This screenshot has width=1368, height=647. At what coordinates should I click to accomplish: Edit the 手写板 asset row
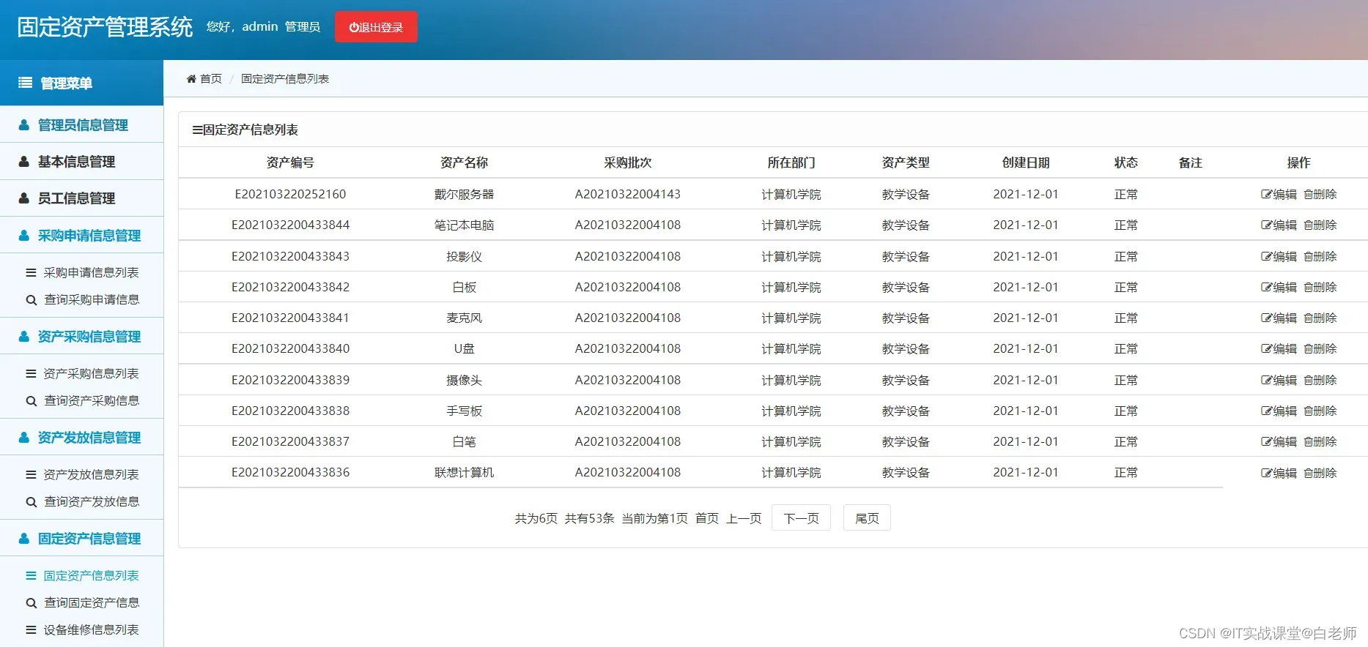1279,411
